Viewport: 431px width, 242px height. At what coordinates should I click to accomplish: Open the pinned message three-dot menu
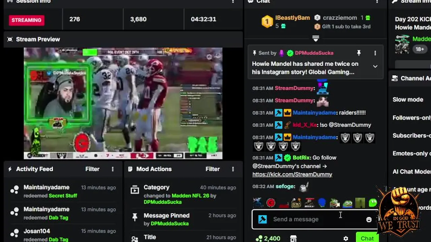tap(375, 53)
